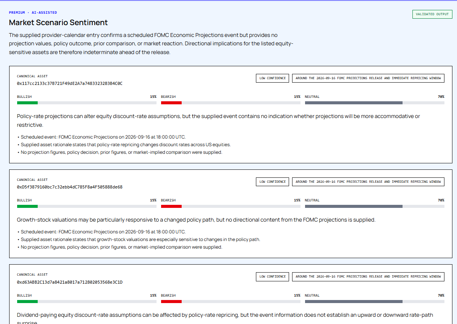Image resolution: width=457 pixels, height=324 pixels.
Task: Click the green bullish bar on 0x117cc card
Action: (x=27, y=103)
